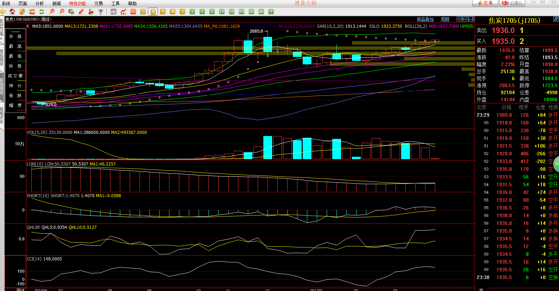
Task: Select the 15-minute period button
Action: click(x=222, y=12)
